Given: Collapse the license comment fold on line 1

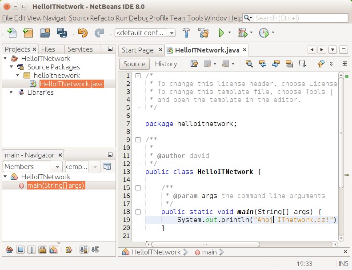Looking at the screenshot, I should (x=138, y=76).
